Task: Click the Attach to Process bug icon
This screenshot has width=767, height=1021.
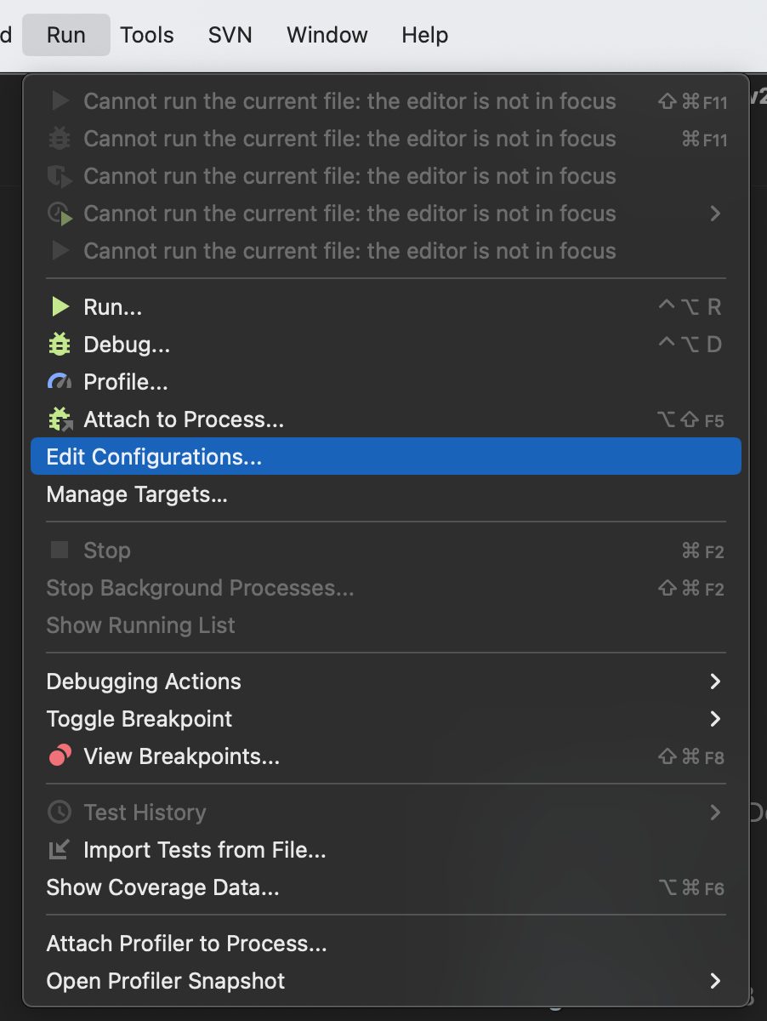Action: tap(60, 419)
